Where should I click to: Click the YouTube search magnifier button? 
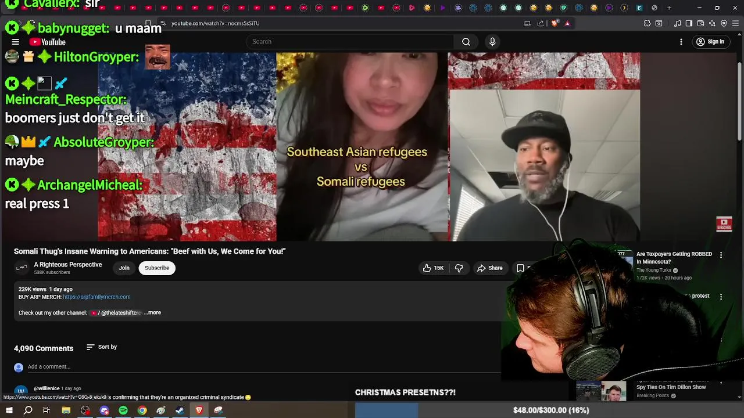[466, 42]
